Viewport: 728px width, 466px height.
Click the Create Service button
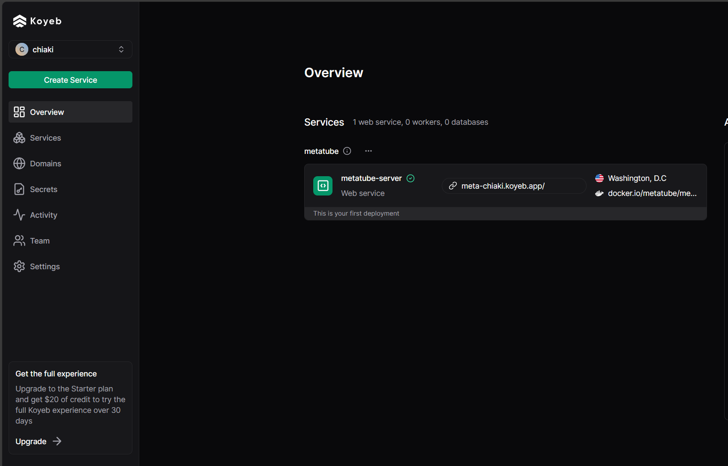pos(70,80)
